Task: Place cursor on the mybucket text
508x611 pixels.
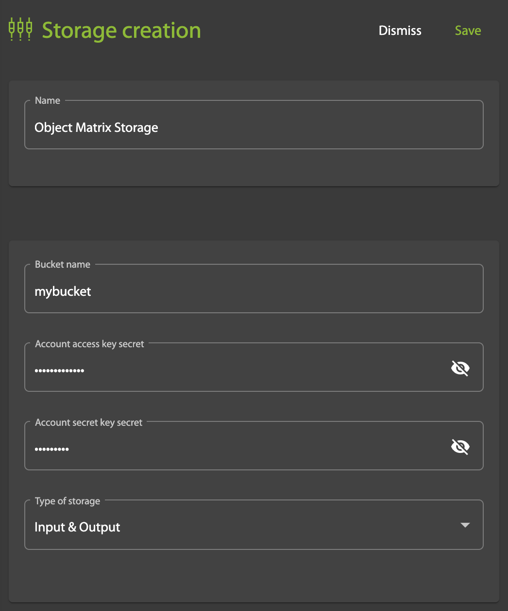Action: click(63, 291)
